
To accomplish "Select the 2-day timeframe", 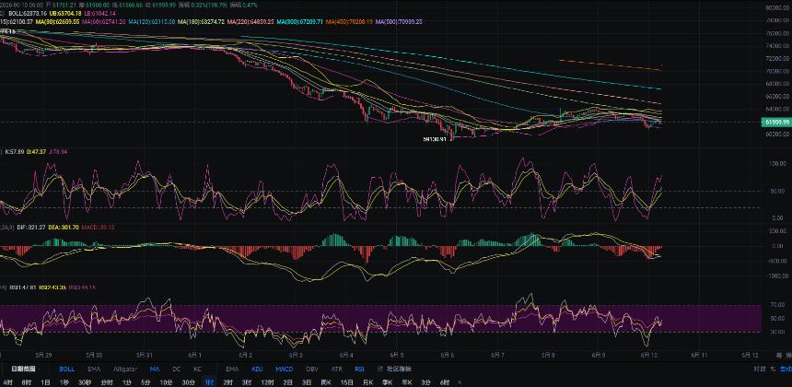I will tap(288, 382).
